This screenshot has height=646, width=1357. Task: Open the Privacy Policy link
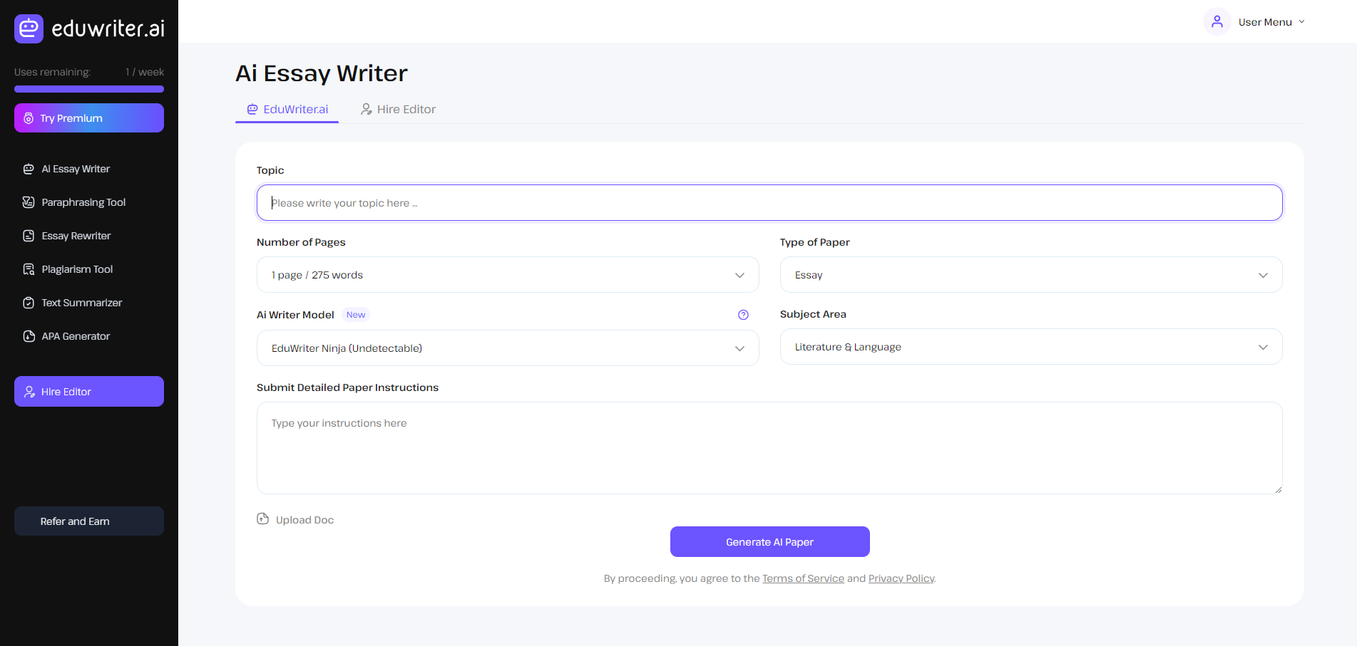(901, 578)
